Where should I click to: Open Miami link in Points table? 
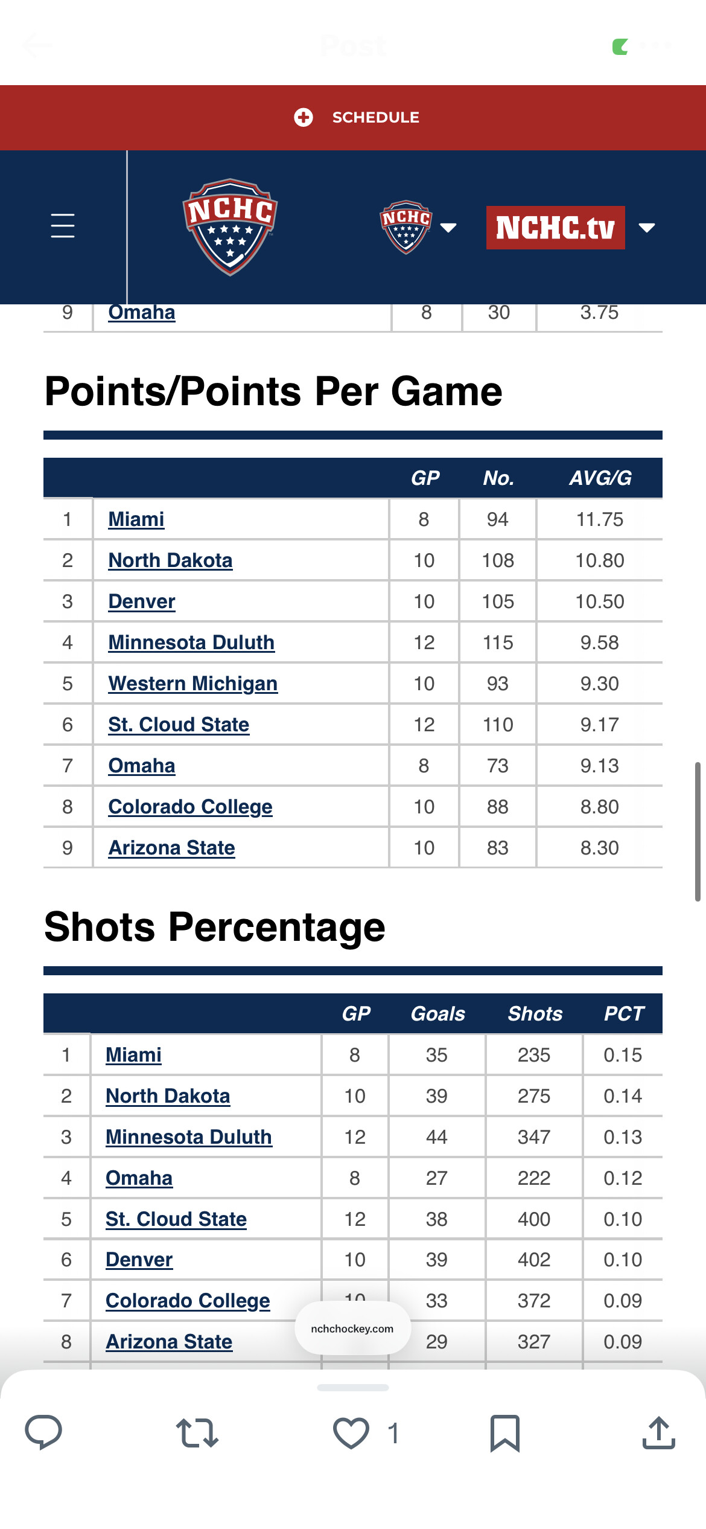(x=136, y=519)
